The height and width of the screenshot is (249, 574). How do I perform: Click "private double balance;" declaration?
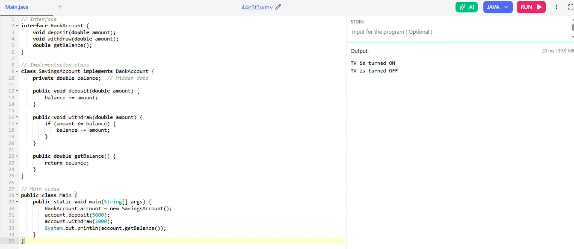pyautogui.click(x=67, y=78)
